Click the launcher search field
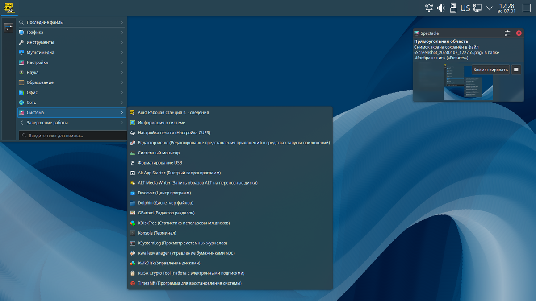This screenshot has height=301, width=536. 73,136
